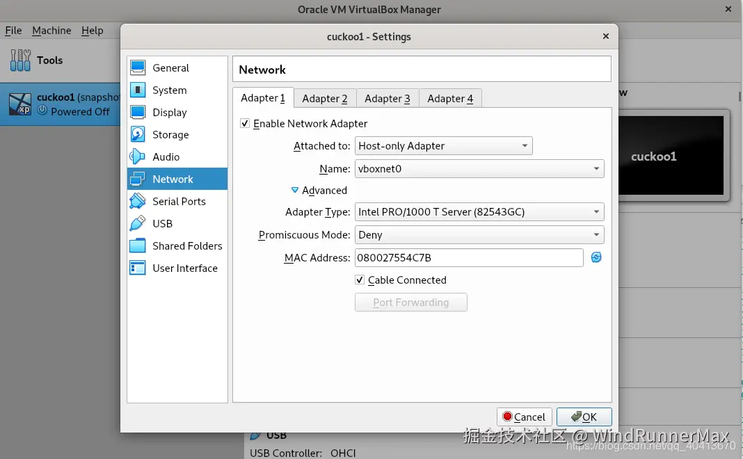Click the Port Forwarding button
This screenshot has width=743, height=459.
click(411, 303)
